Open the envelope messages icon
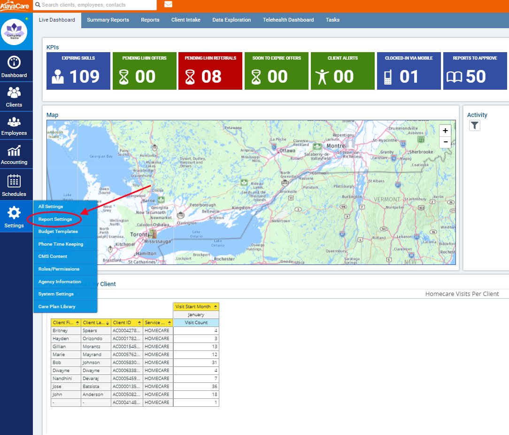Viewport: 509px width, 435px height. [x=168, y=5]
